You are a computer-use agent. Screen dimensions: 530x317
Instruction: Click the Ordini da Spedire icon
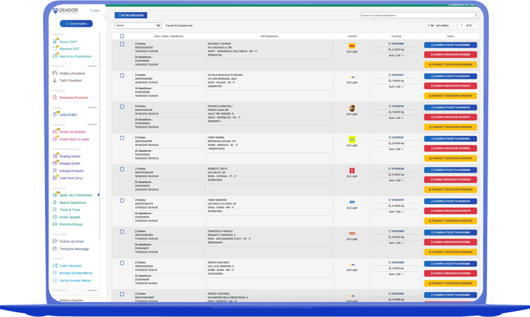(55, 131)
